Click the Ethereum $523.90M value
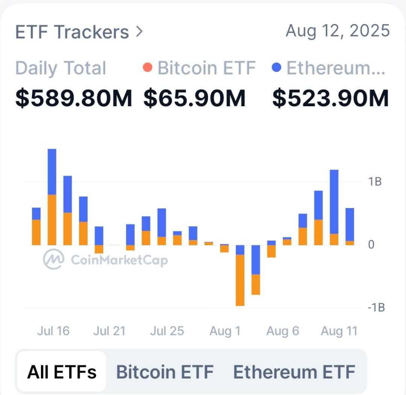 (330, 98)
